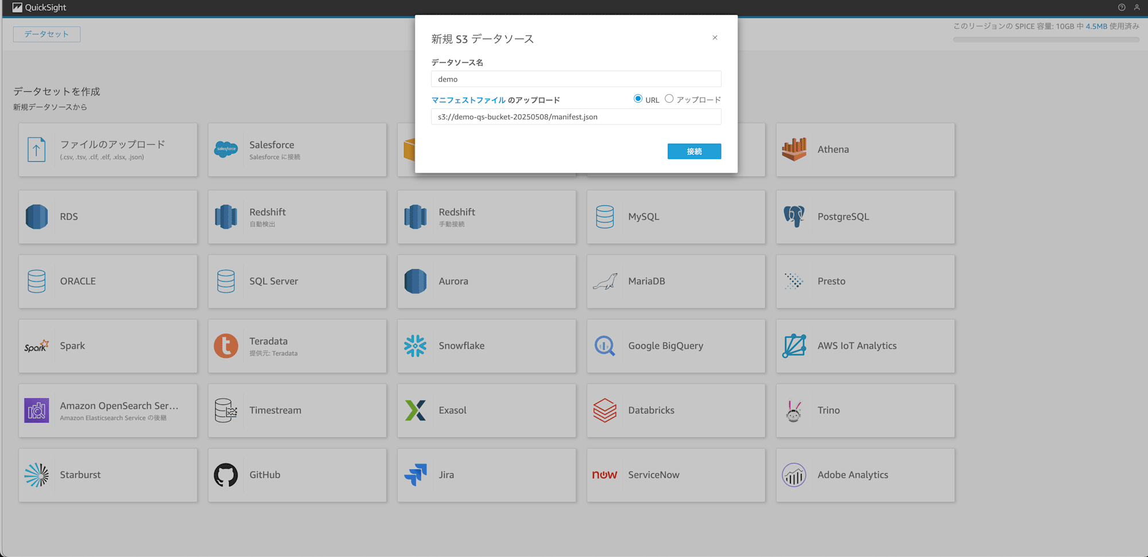
Task: Click the Timestream card label
Action: click(275, 411)
